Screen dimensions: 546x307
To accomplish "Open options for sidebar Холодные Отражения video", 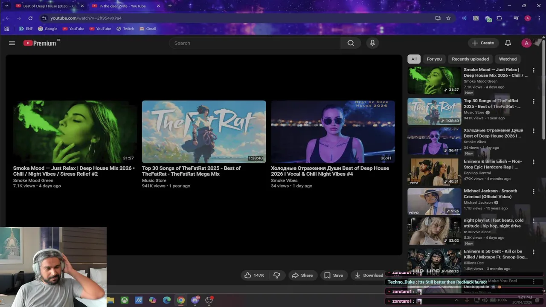I will [x=533, y=130].
